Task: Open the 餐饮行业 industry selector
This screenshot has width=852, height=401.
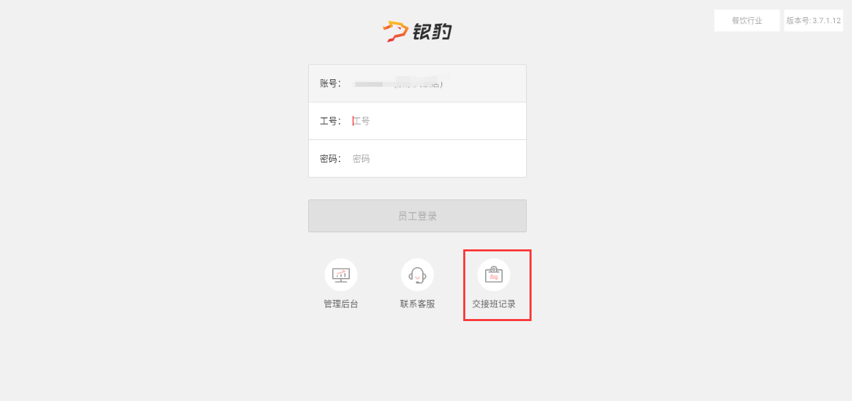Action: tap(747, 20)
